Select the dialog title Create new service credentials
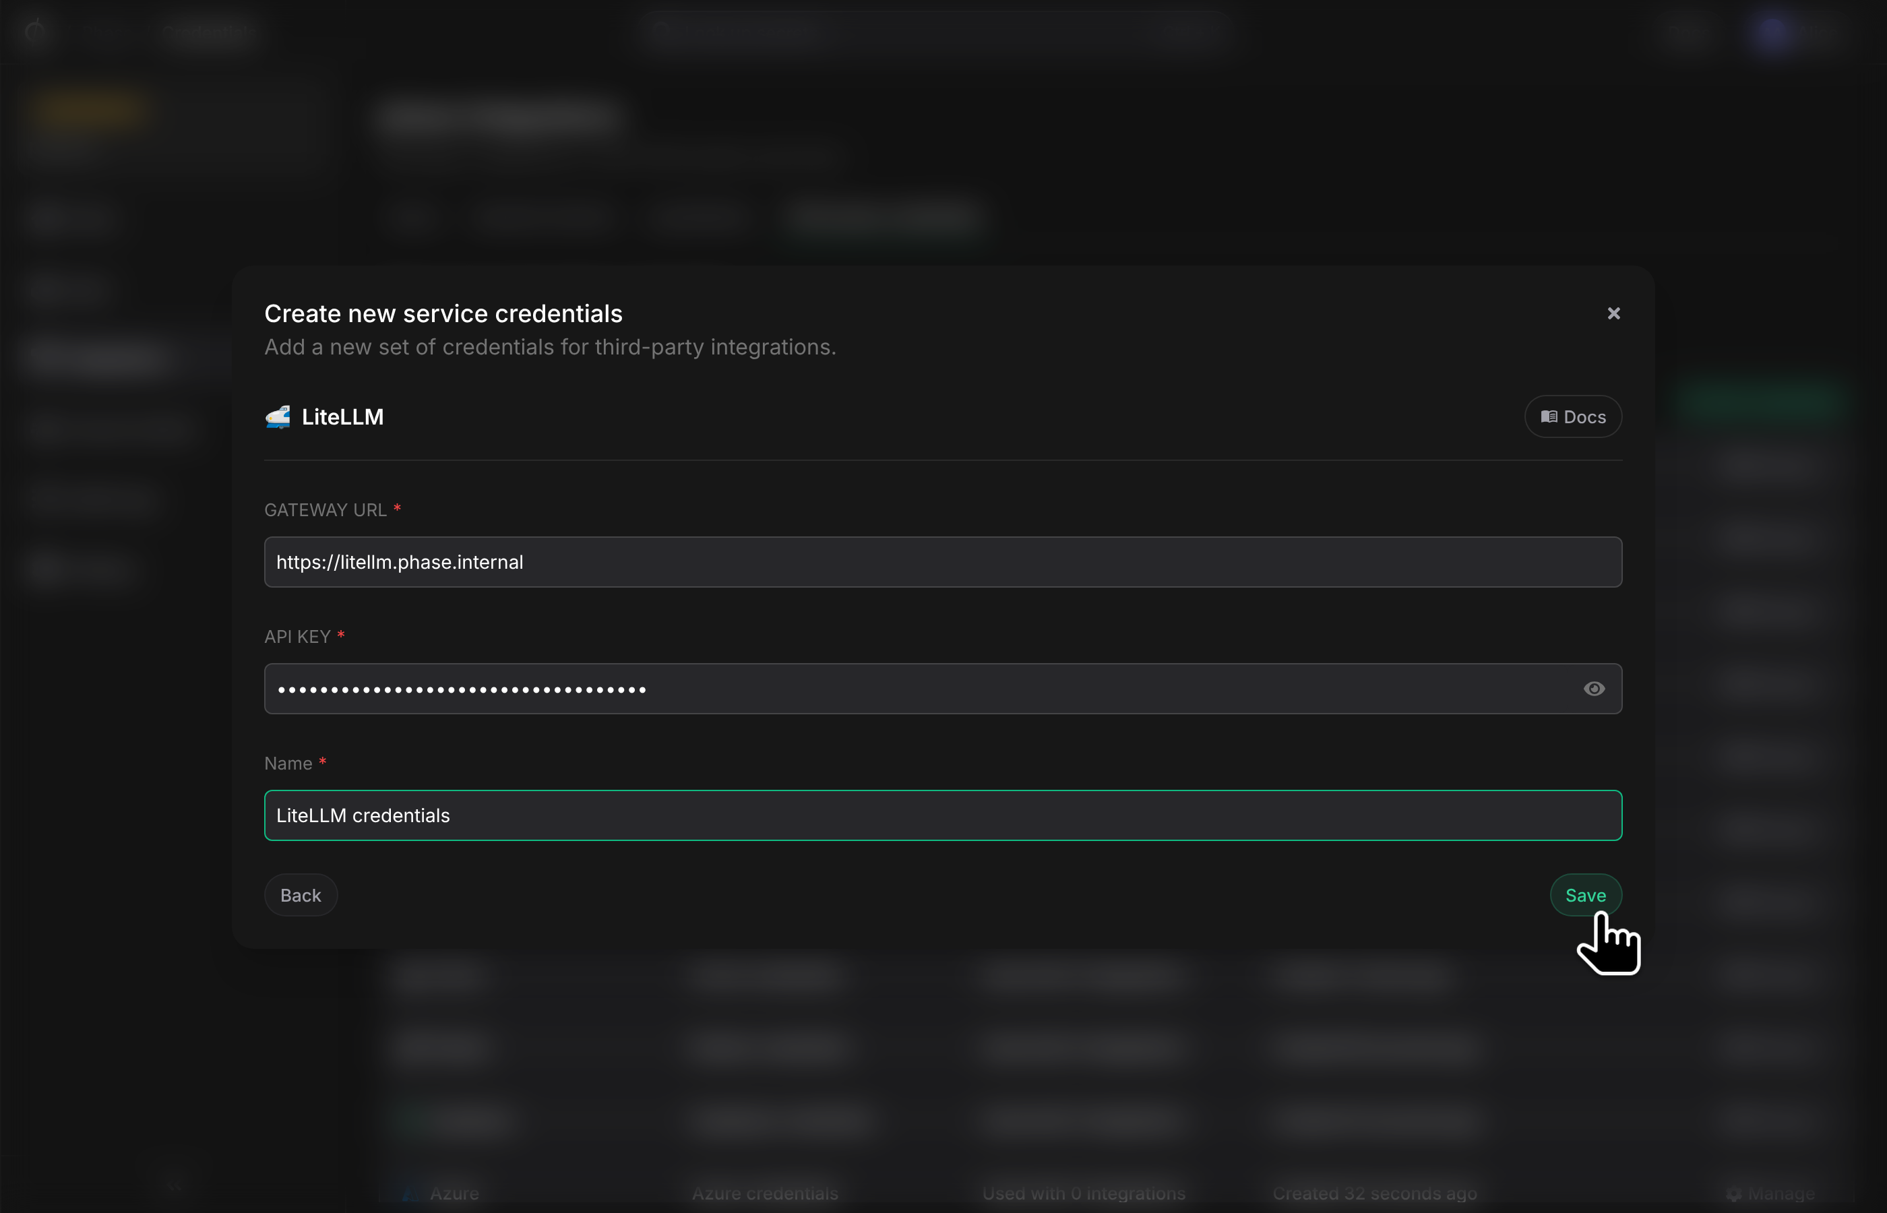The height and width of the screenshot is (1213, 1887). coord(443,313)
